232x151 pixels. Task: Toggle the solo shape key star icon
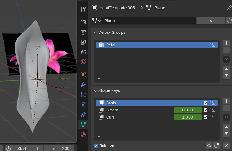coord(209,146)
